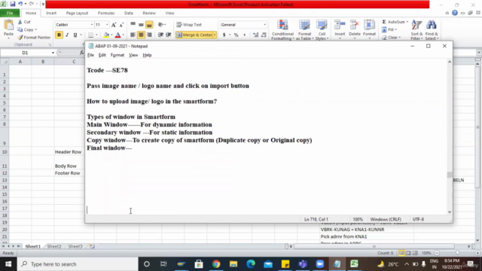Viewport: 482px width, 271px height.
Task: Click the Excel zoom slider handle
Action: (457, 253)
